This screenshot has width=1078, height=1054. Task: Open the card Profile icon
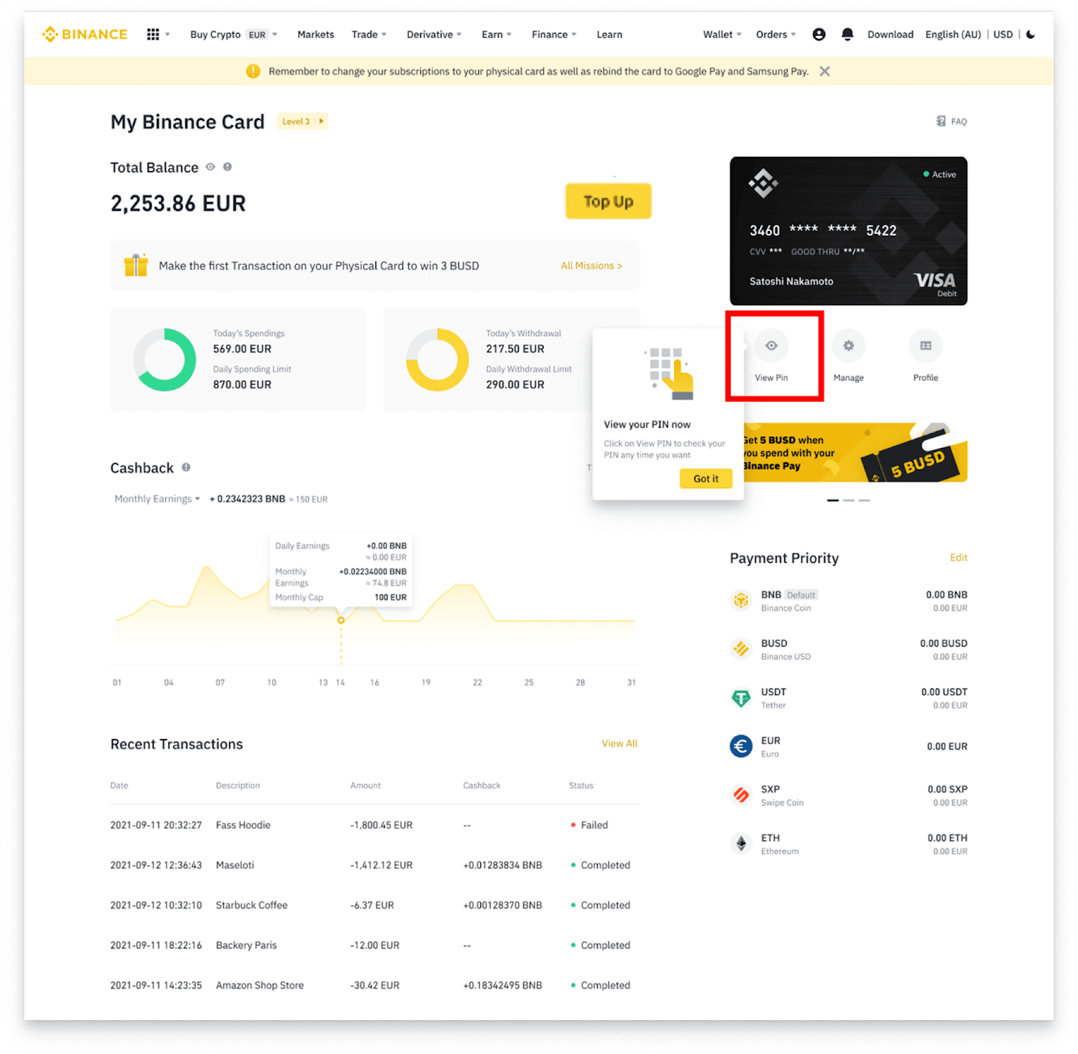coord(926,345)
